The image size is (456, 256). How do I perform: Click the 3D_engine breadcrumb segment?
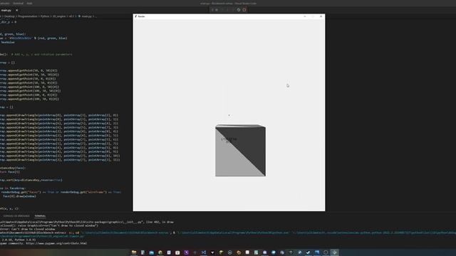tap(59, 16)
